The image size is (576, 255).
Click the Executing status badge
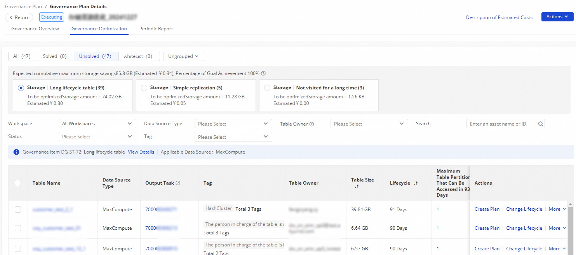(52, 17)
